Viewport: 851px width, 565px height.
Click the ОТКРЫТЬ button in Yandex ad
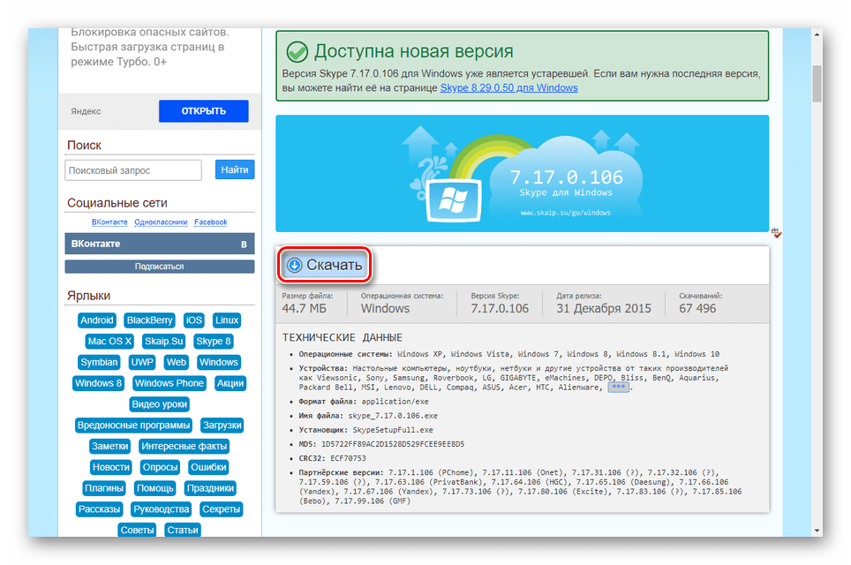click(x=204, y=111)
